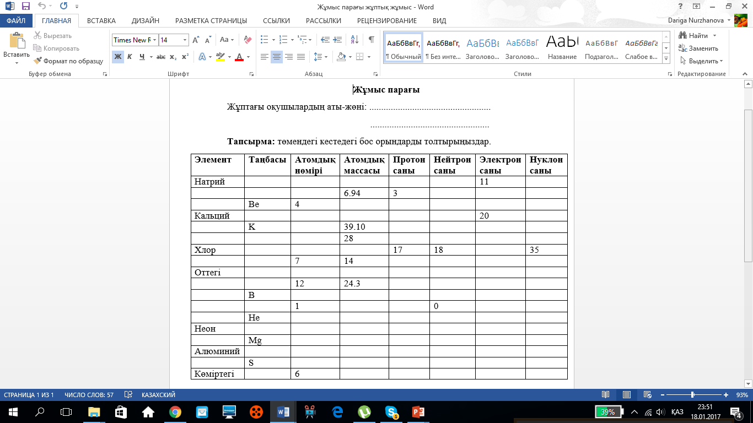Image resolution: width=753 pixels, height=423 pixels.
Task: Increase paragraph indent
Action: click(x=337, y=40)
